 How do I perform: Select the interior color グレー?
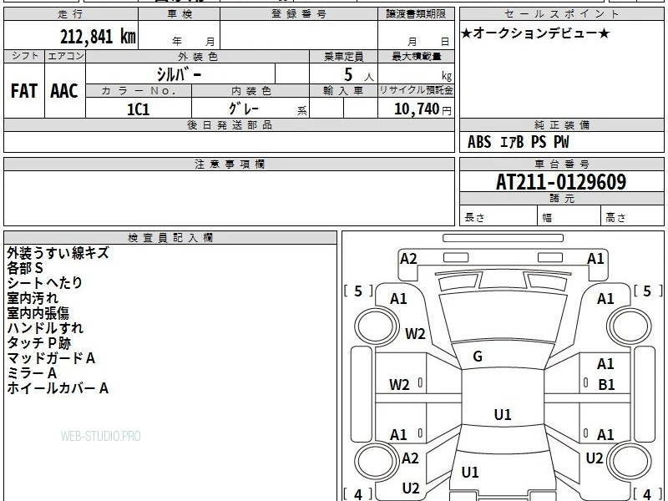click(244, 109)
